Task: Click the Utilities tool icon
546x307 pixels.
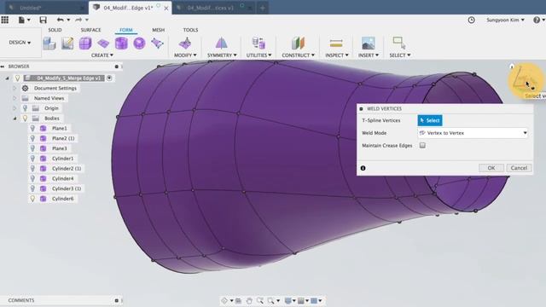Action: click(258, 43)
